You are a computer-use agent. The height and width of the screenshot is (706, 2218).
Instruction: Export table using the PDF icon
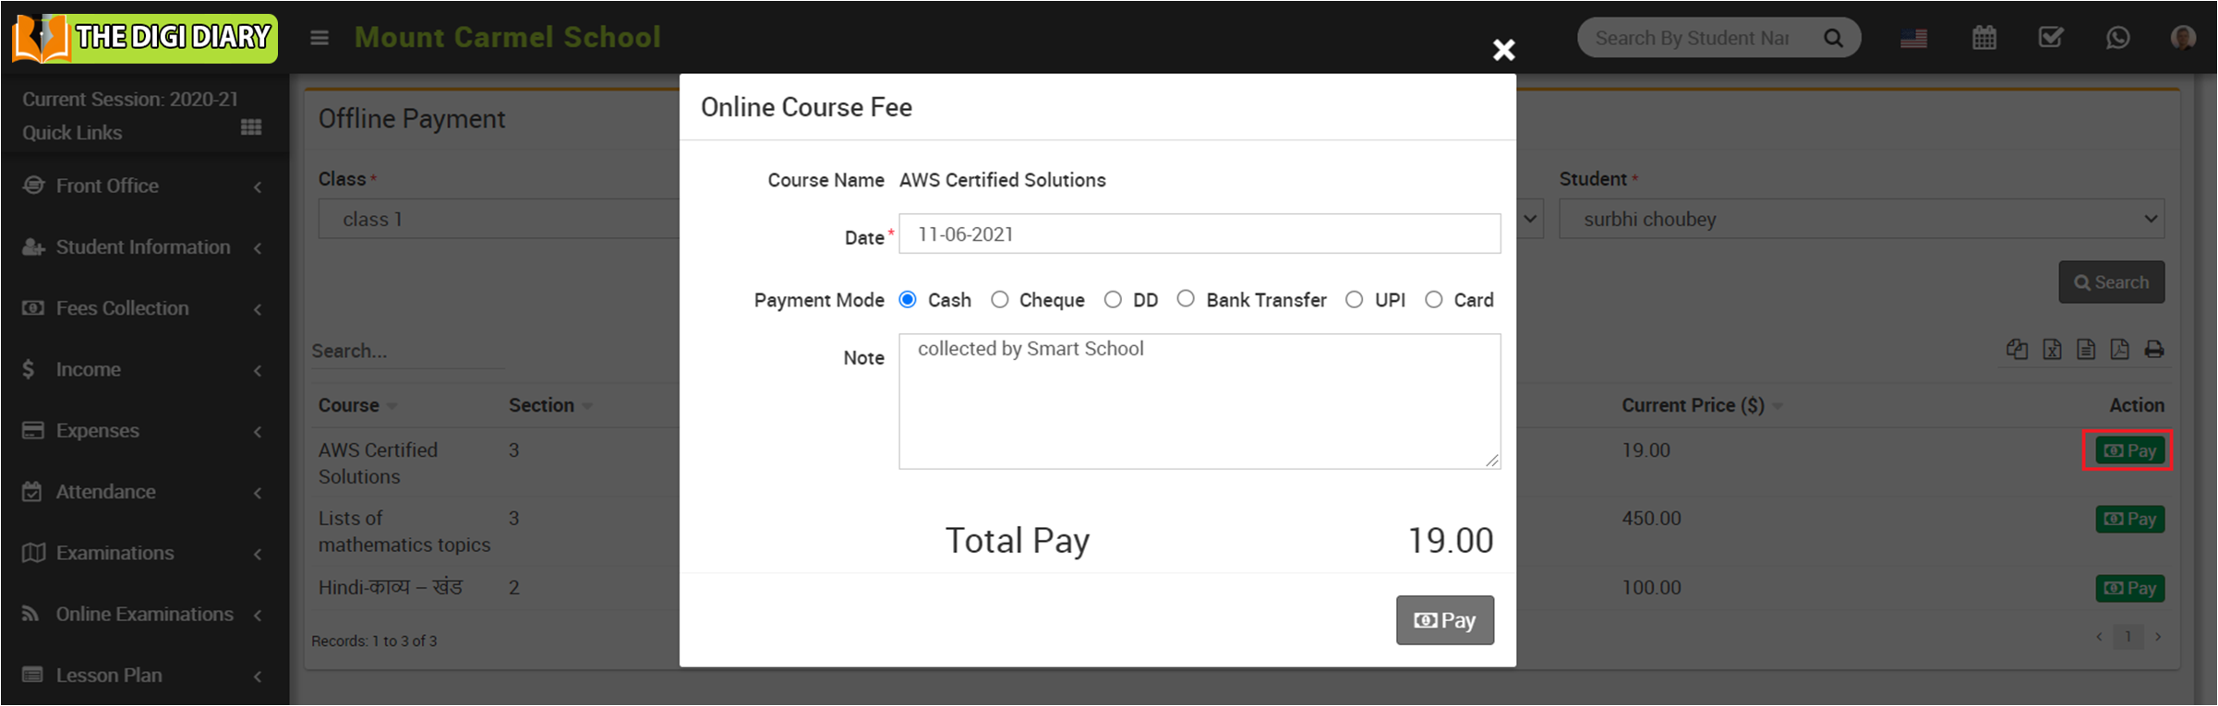(x=2120, y=350)
